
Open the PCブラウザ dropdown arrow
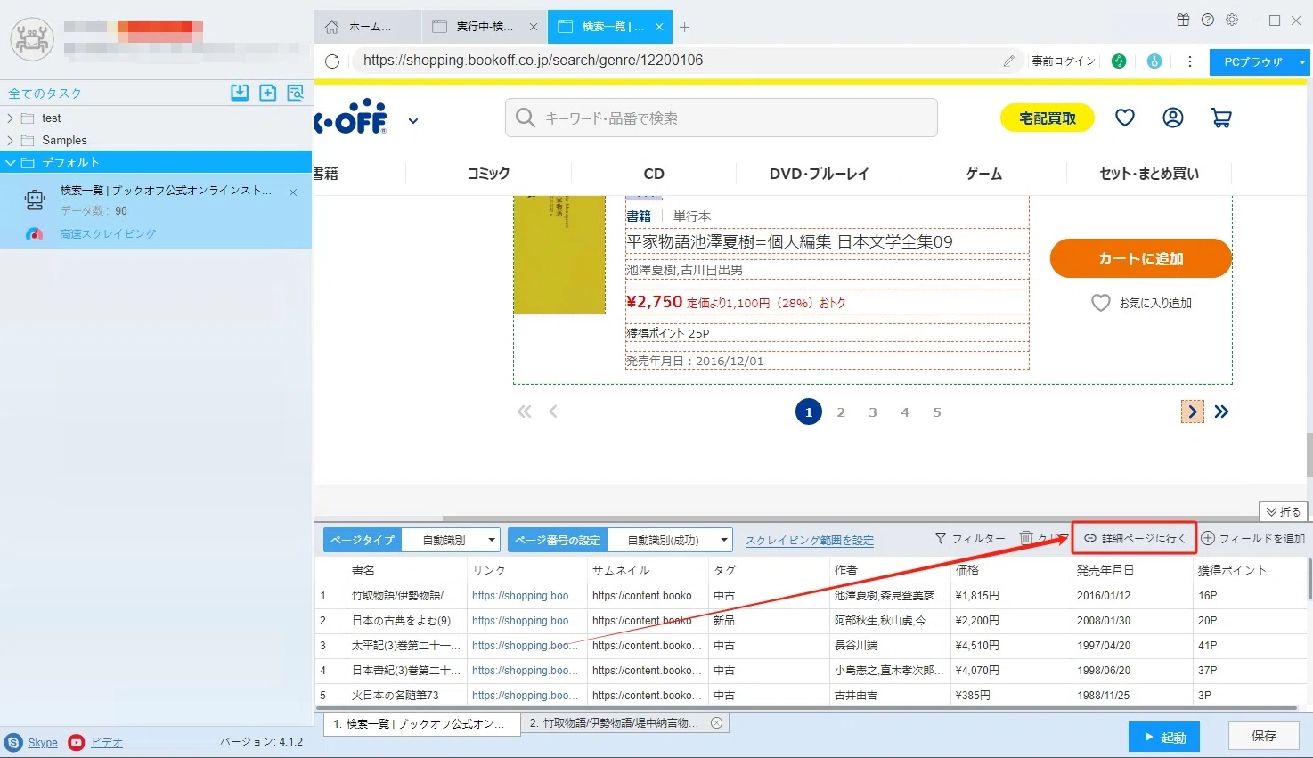(x=1302, y=61)
